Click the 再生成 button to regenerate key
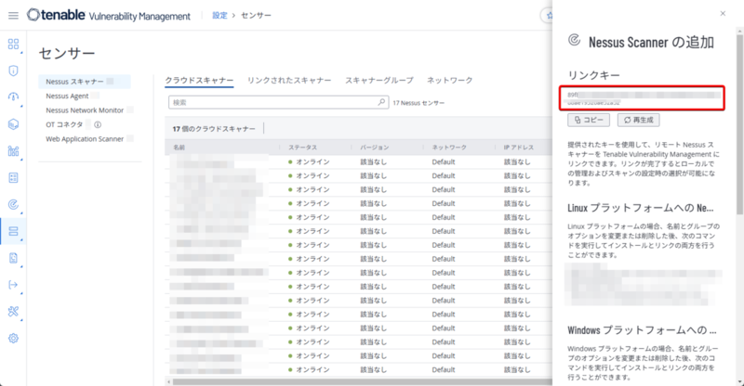 coord(638,120)
